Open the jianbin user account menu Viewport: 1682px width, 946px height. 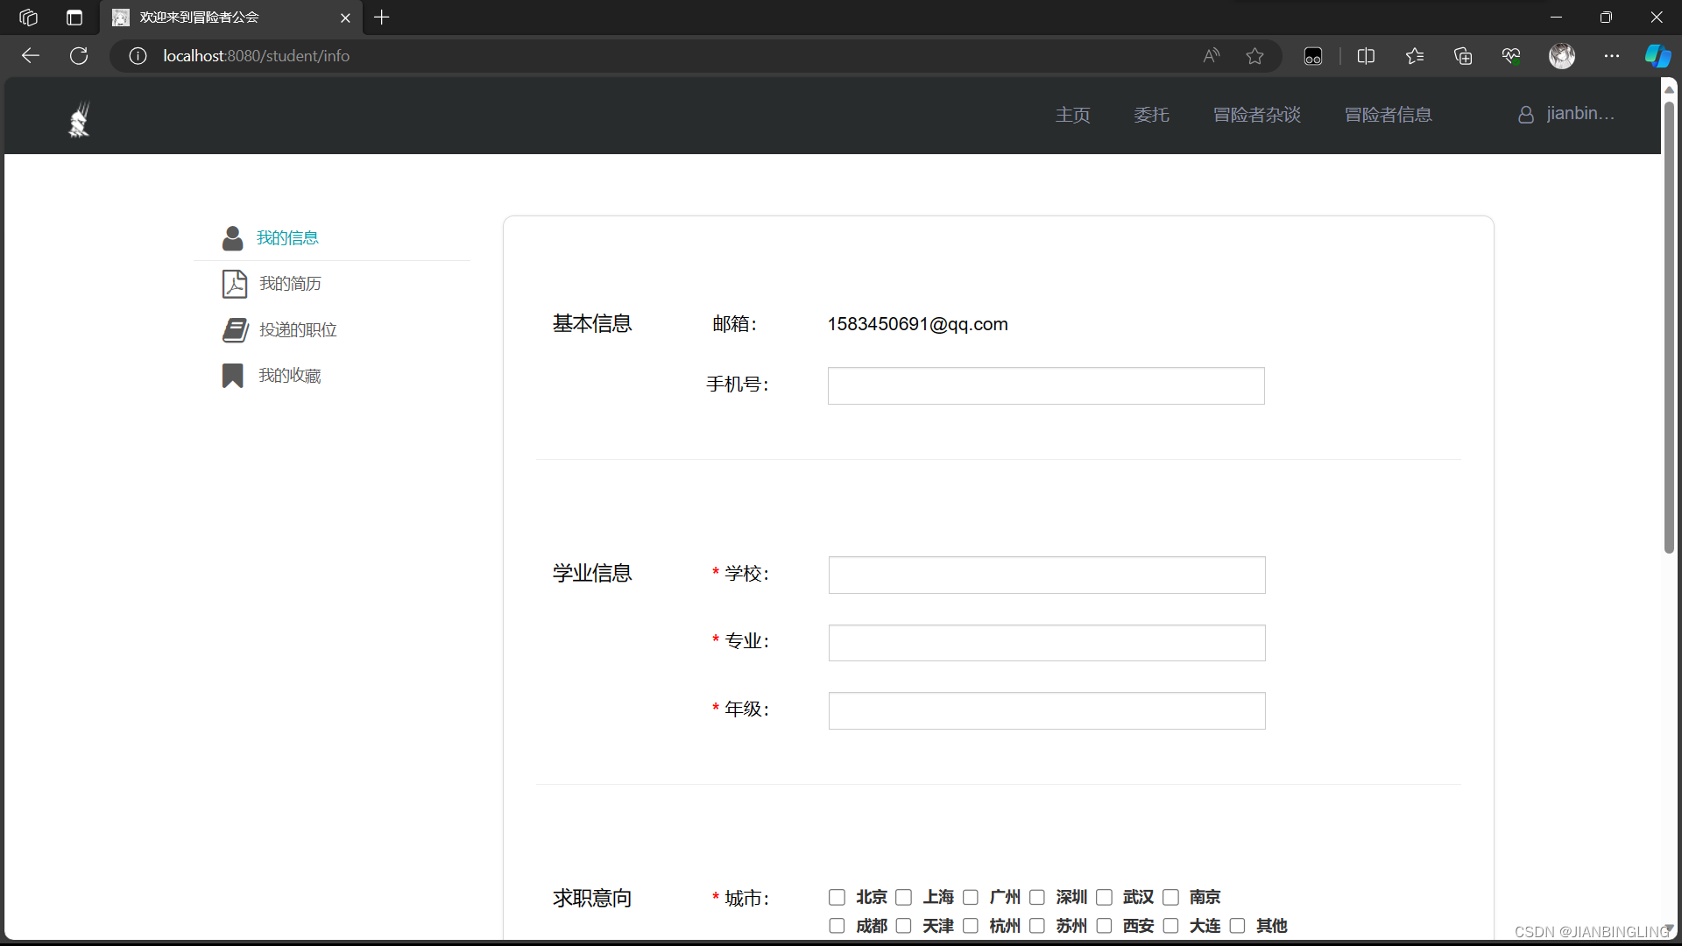click(1566, 114)
